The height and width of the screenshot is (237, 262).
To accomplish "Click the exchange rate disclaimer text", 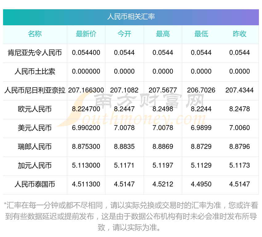I will tap(131, 214).
